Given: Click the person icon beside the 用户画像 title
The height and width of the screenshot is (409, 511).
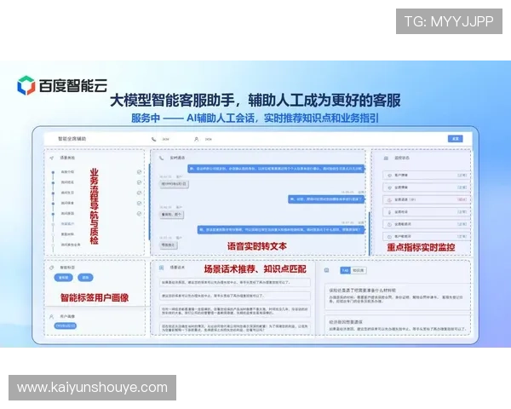Looking at the screenshot, I should pos(51,316).
